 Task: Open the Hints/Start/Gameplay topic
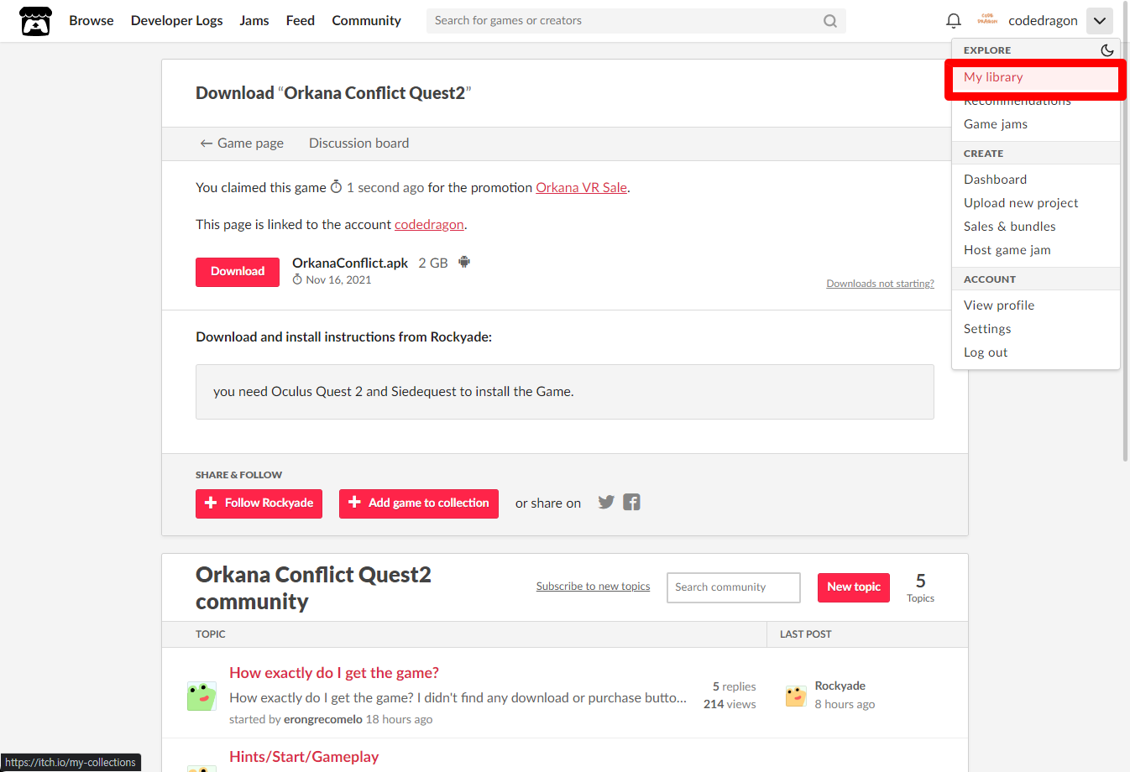tap(304, 757)
